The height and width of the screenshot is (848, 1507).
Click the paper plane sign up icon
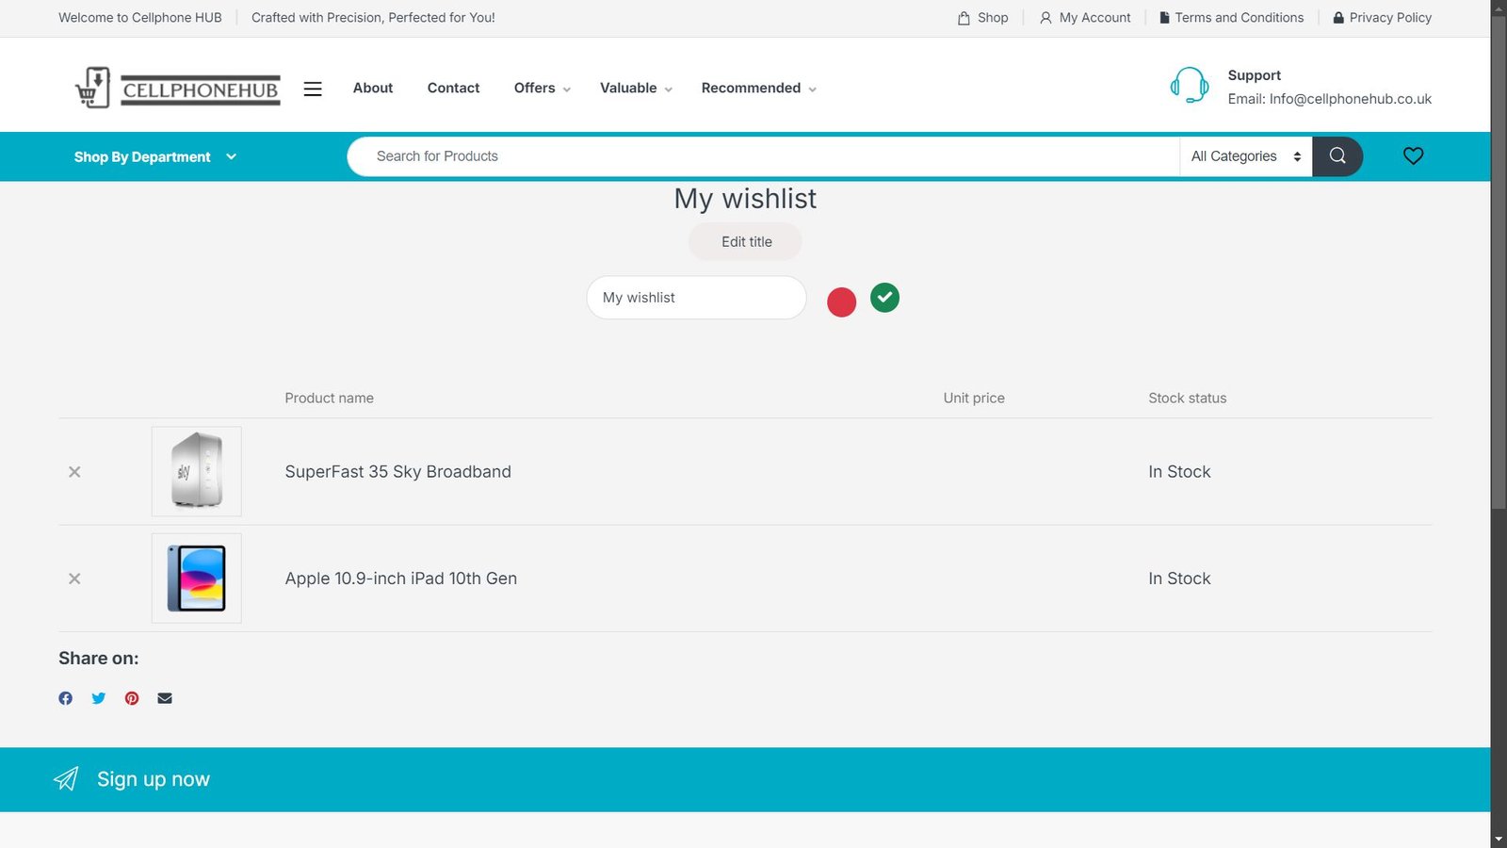point(66,779)
